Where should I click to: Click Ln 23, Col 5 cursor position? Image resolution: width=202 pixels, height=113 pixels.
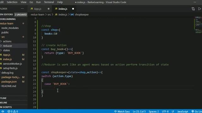point(139,111)
